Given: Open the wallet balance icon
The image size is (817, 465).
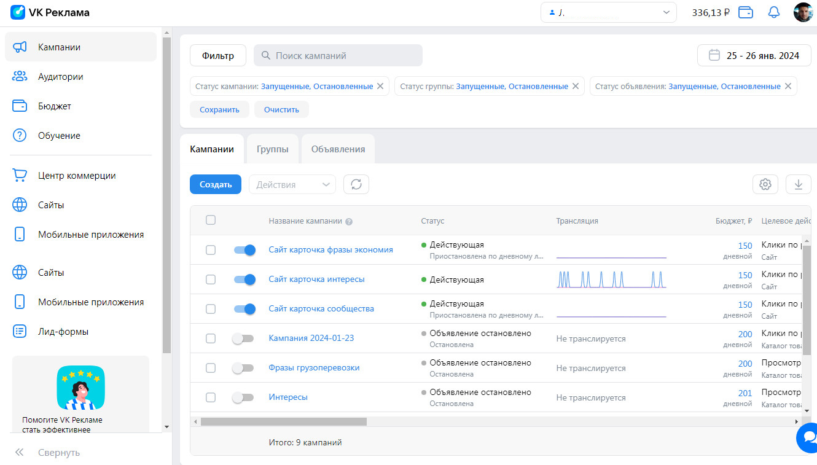Looking at the screenshot, I should [746, 12].
